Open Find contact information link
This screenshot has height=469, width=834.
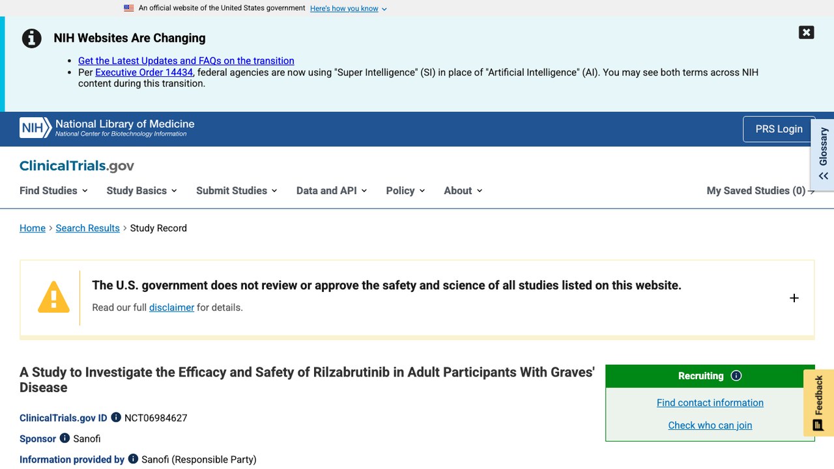(x=710, y=403)
